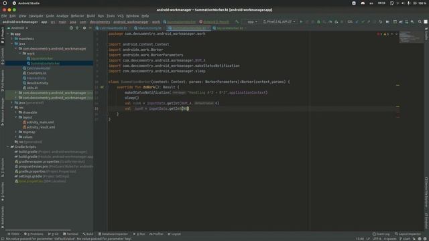Open the Logcat tool window button
This screenshot has height=241, width=429.
(174, 234)
